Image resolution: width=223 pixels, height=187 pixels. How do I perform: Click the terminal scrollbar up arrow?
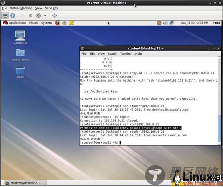click(x=219, y=58)
